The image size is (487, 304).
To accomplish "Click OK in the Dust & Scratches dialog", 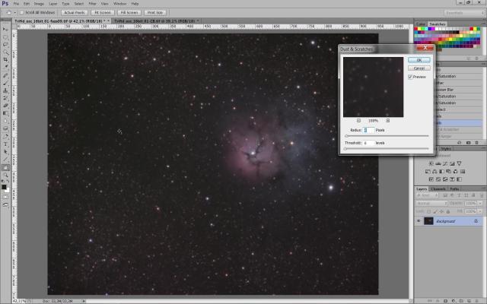I will click(x=419, y=59).
